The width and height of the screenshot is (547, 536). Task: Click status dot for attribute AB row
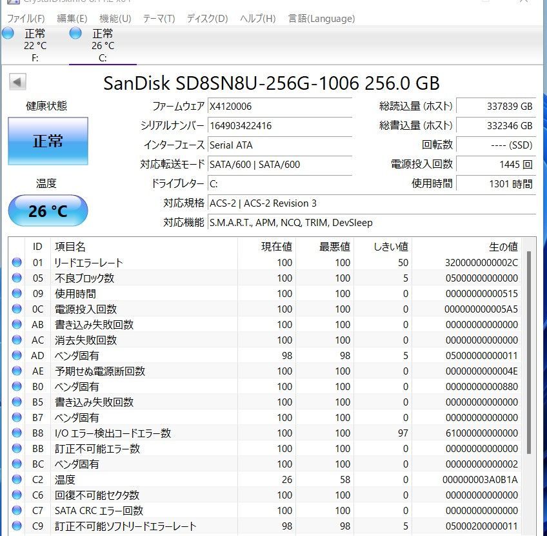pos(17,324)
